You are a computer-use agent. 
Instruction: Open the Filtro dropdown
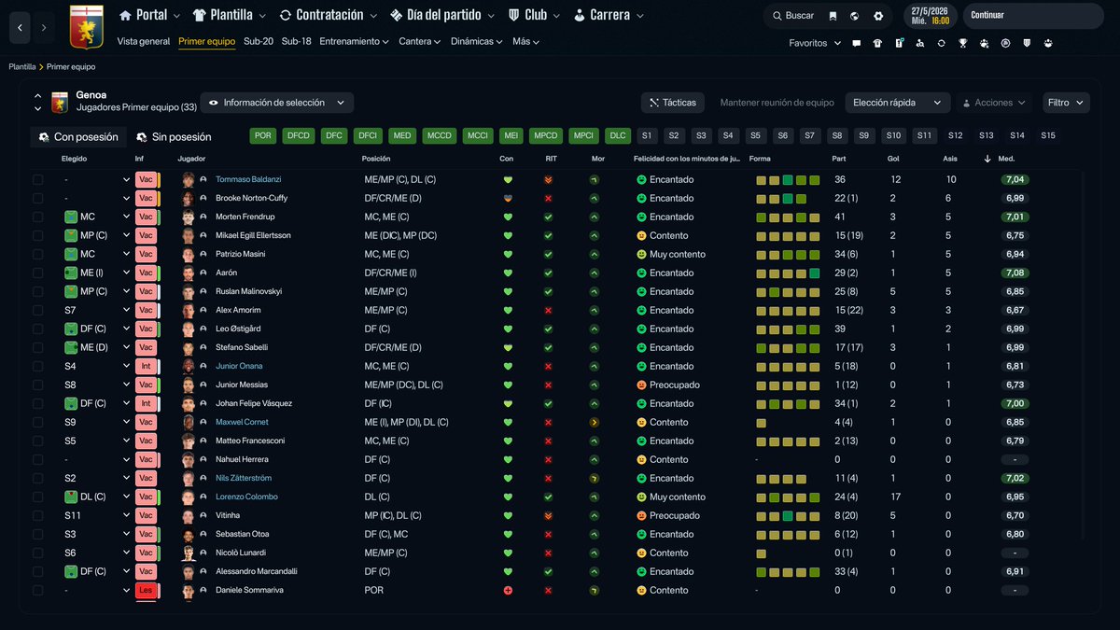click(x=1065, y=103)
